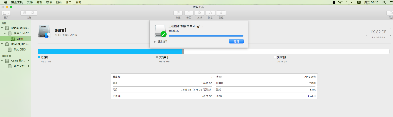Click the 容量 119.82 GB table row
This screenshot has height=117, width=393.
(162, 83)
